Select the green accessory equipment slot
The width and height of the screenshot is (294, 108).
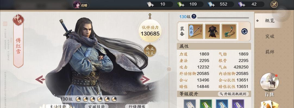point(229,31)
